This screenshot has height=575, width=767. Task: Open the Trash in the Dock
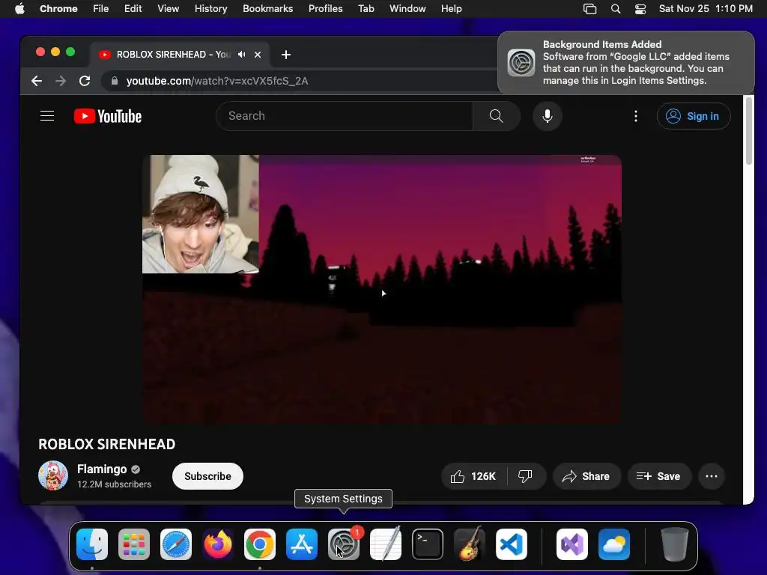[675, 544]
